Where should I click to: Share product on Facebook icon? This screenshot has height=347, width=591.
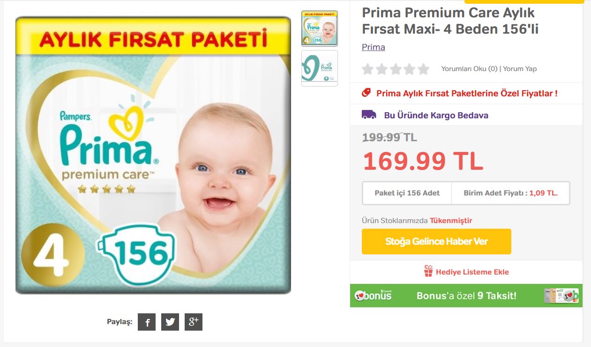(x=147, y=322)
